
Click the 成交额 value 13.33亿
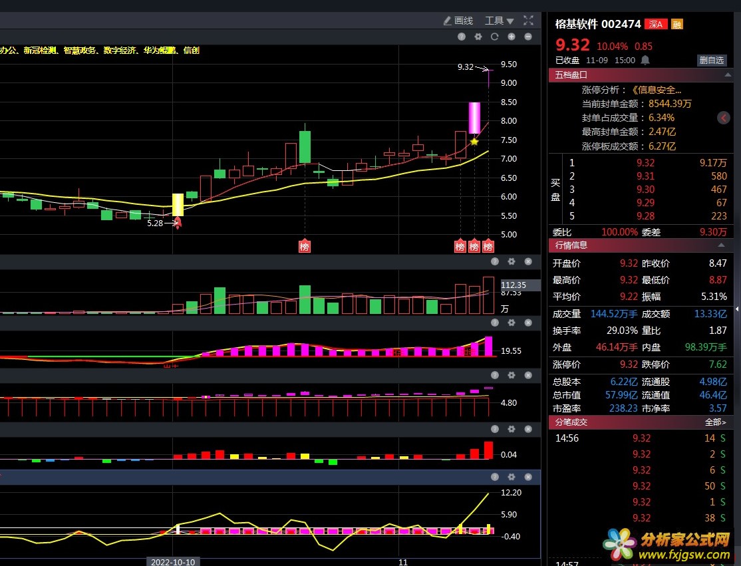coord(710,314)
